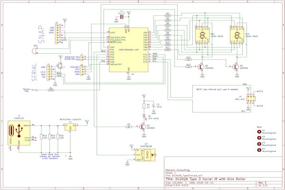Select the J3 SERIAL six-pin header
This screenshot has width=285, height=190.
point(48,73)
